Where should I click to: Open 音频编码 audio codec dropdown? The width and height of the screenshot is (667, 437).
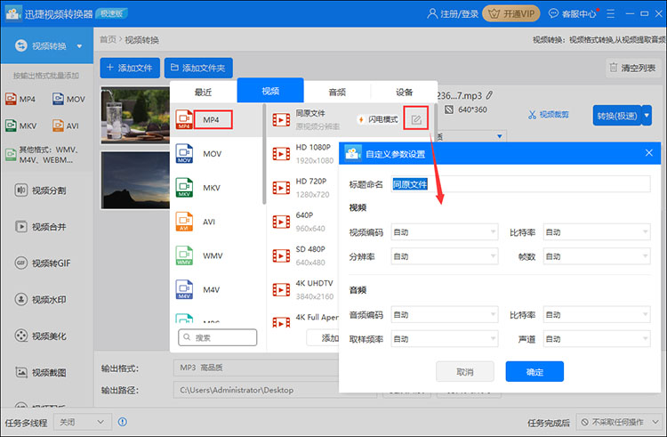pyautogui.click(x=445, y=315)
